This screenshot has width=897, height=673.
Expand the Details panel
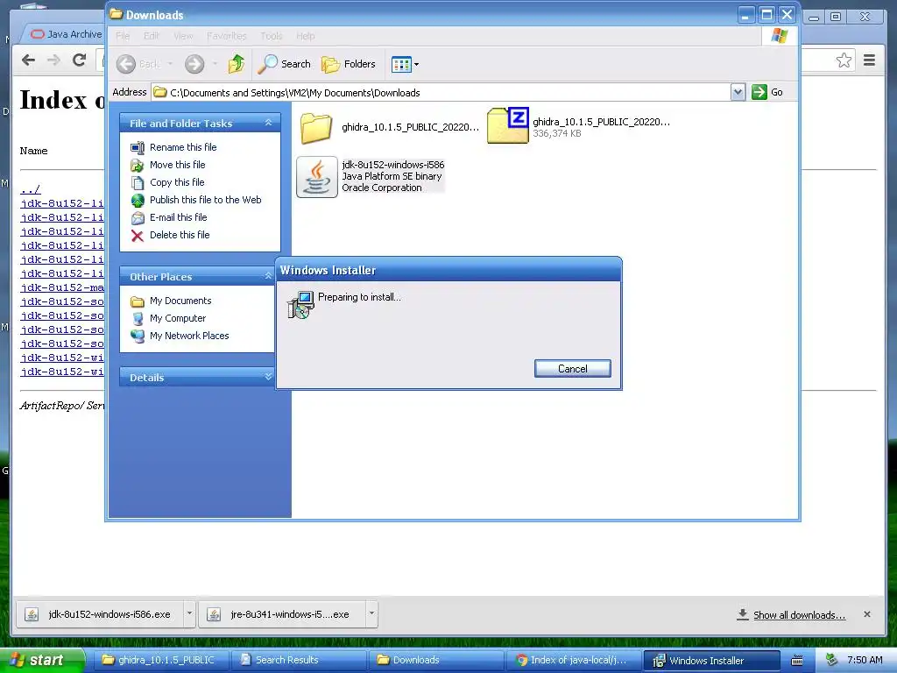click(268, 377)
